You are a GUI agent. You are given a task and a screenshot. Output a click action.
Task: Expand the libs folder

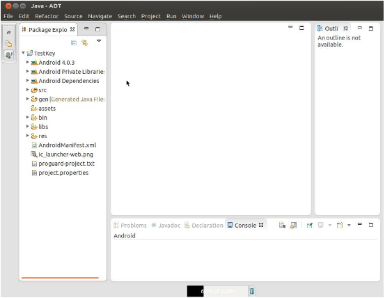(28, 126)
